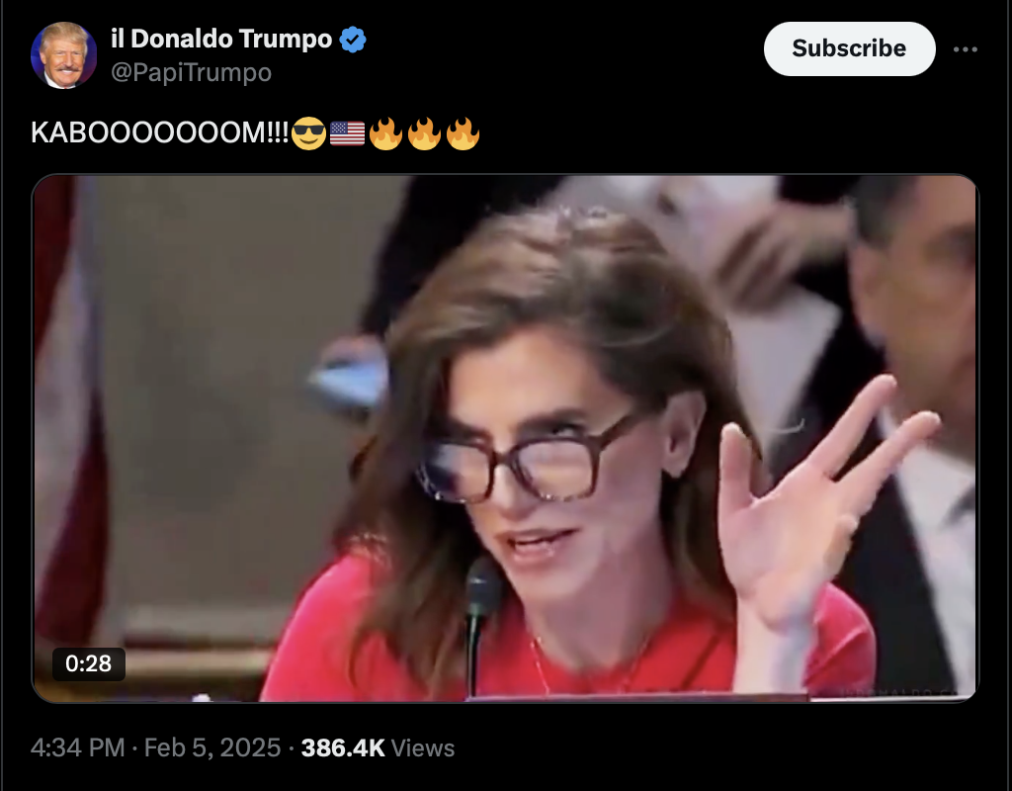The width and height of the screenshot is (1012, 791).
Task: Click the blue verified checkmark badge
Action: (353, 40)
